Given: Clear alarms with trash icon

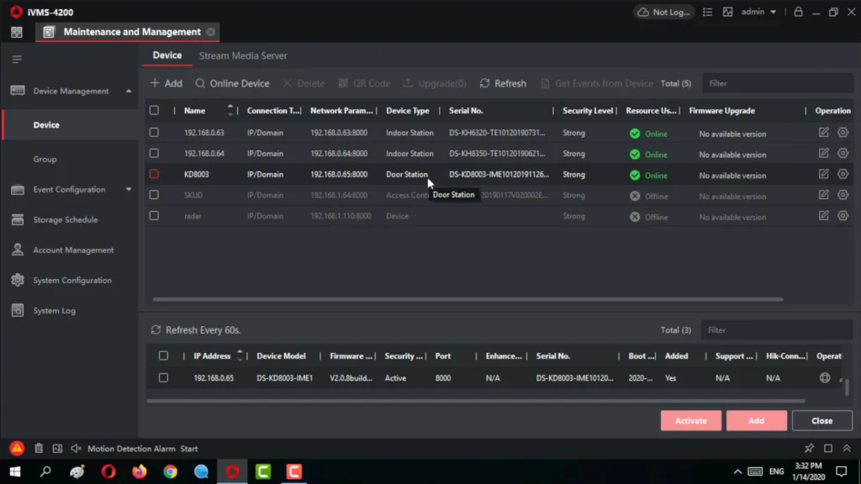Looking at the screenshot, I should tap(39, 449).
